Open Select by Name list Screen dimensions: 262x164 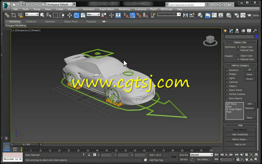48,15
